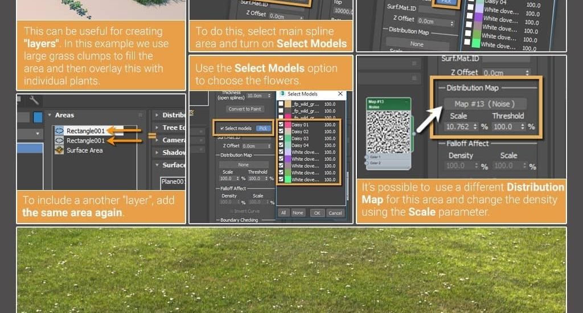Viewport: 583px width, 313px height.
Task: Uncheck the Daisy 01 model checkbox
Action: 281,125
